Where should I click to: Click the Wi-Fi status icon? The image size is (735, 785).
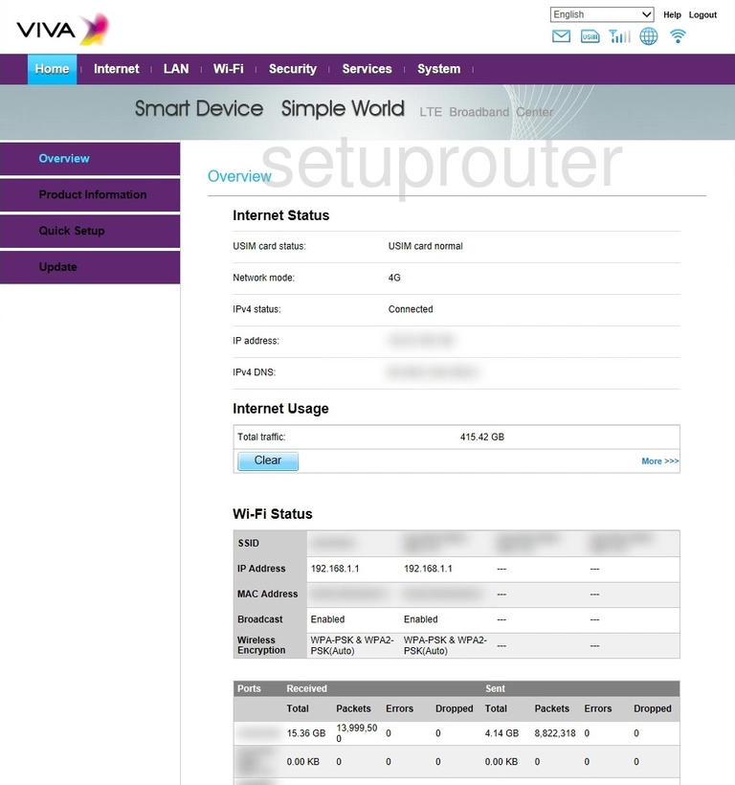pyautogui.click(x=678, y=36)
